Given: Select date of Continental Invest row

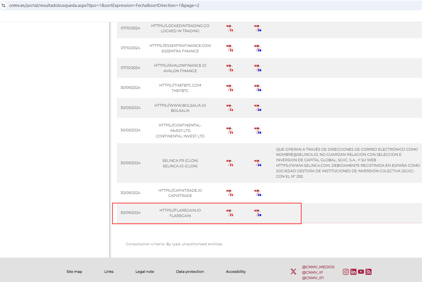Looking at the screenshot, I should coord(130,130).
